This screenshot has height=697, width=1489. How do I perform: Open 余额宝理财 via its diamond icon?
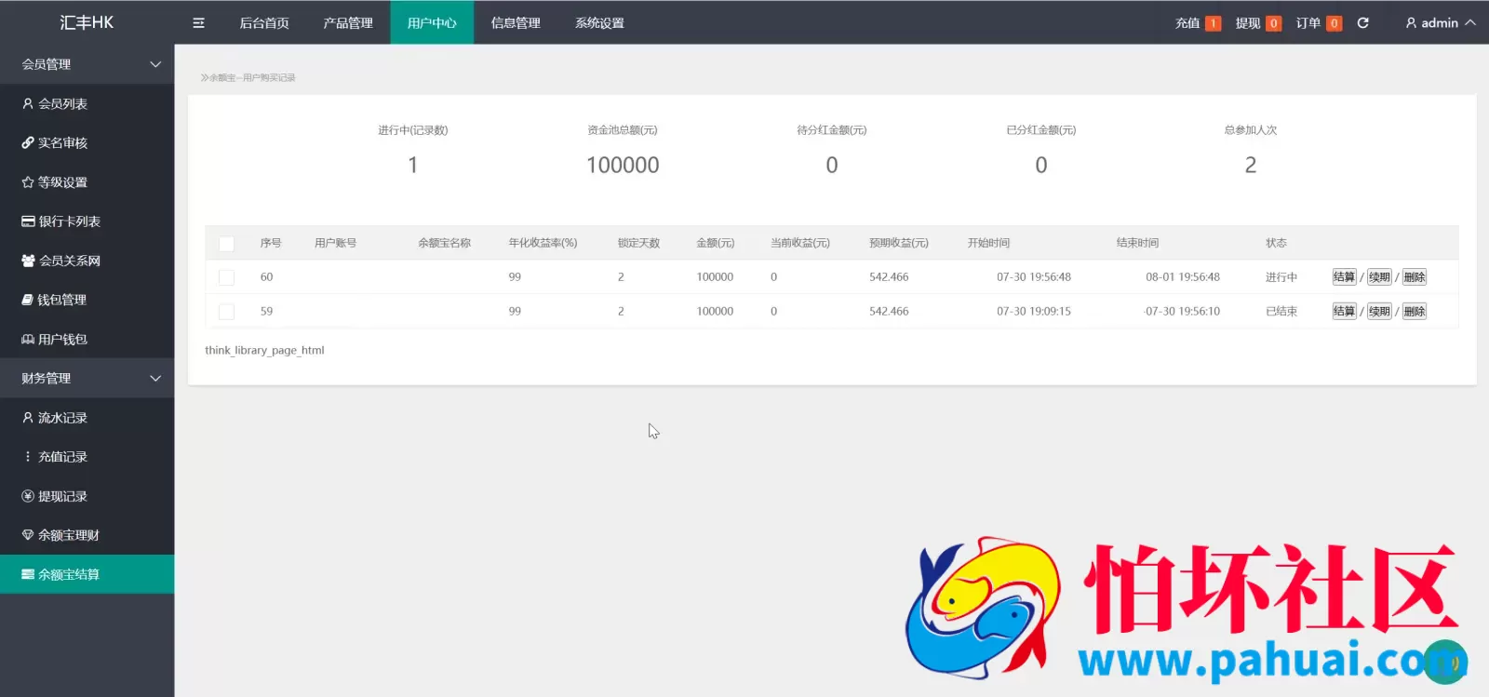pos(28,535)
